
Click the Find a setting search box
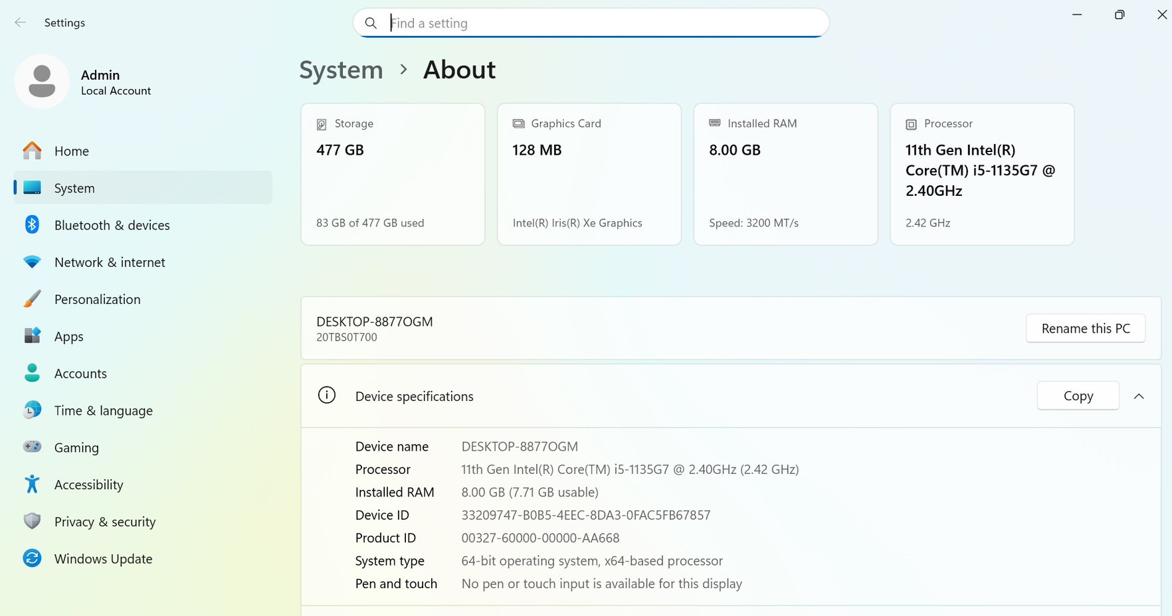coord(598,23)
